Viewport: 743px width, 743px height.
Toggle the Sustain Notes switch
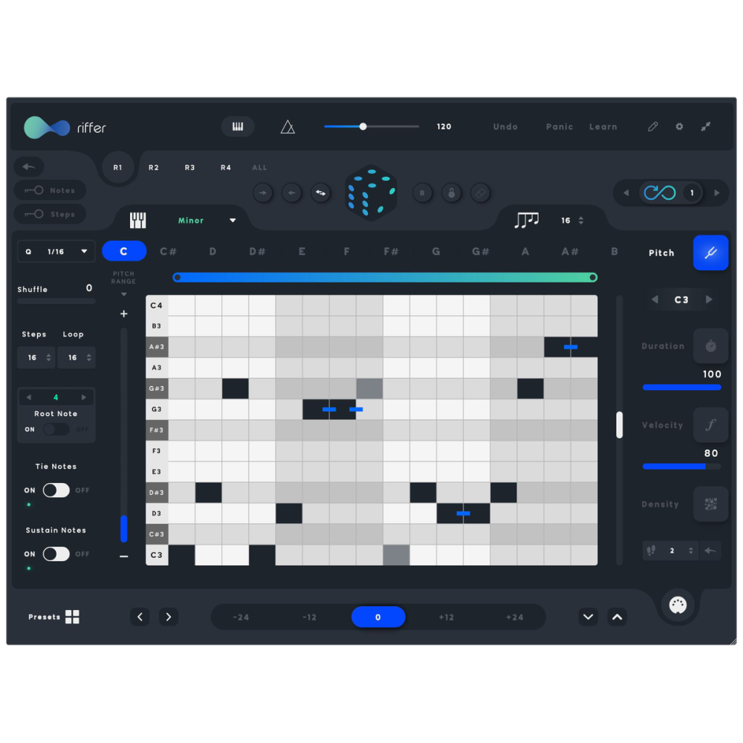(x=56, y=554)
